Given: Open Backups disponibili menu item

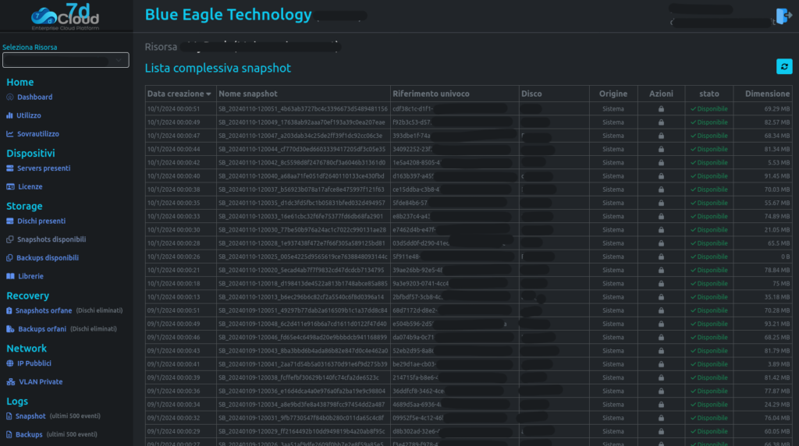Looking at the screenshot, I should [48, 258].
